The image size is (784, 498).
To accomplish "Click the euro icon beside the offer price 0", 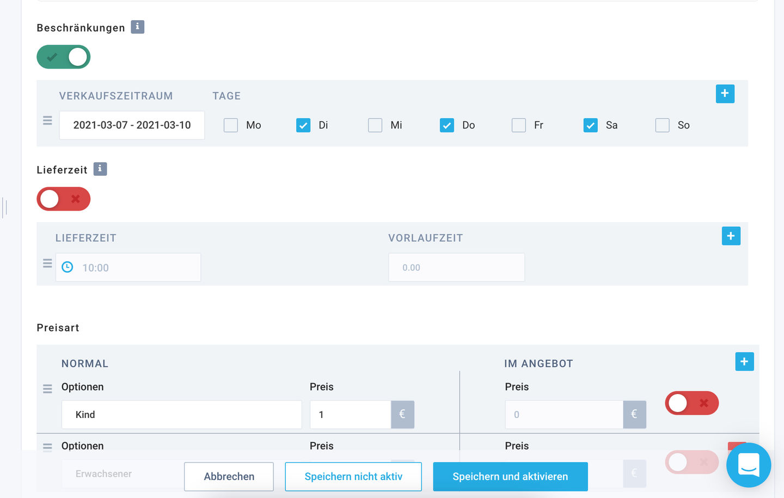I will pyautogui.click(x=634, y=414).
